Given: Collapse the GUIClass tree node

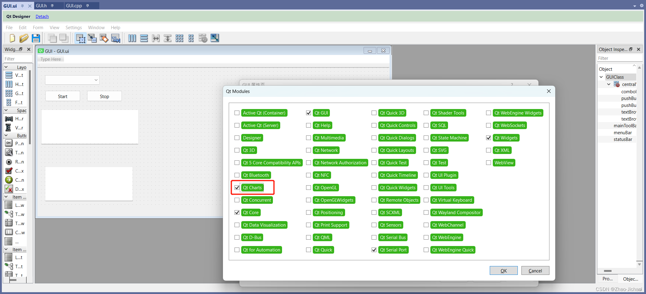Looking at the screenshot, I should [x=601, y=77].
